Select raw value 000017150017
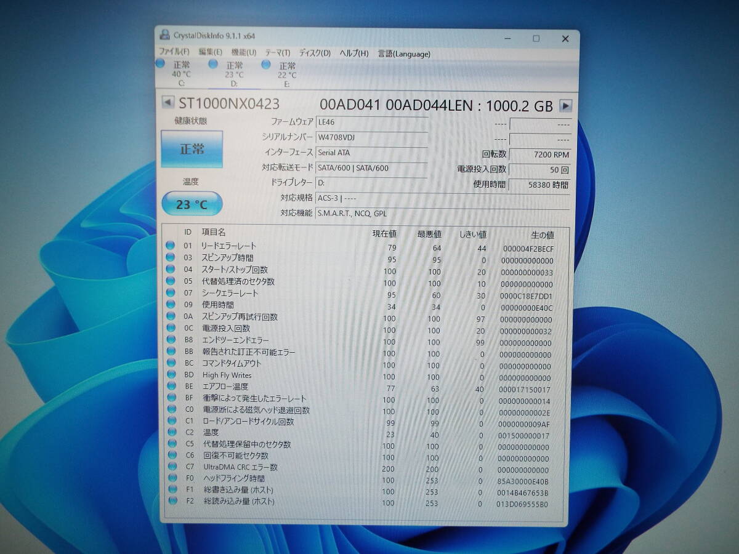This screenshot has width=739, height=554. 525,389
